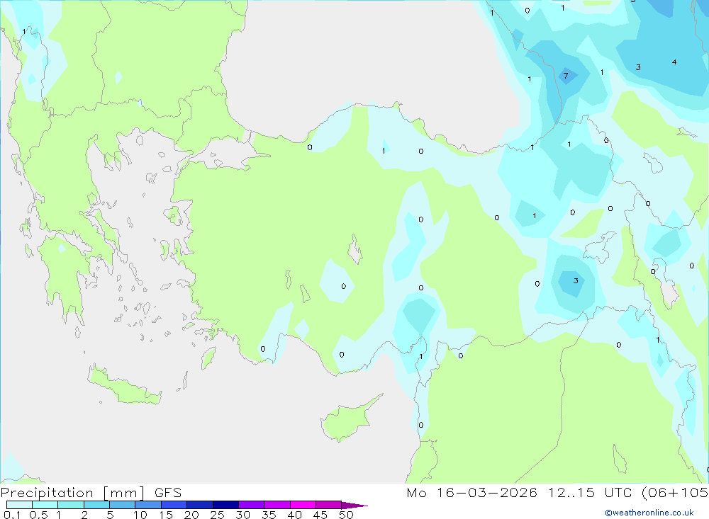The image size is (709, 519).
Task: Click the 1–2 mm legend color swatch
Action: [x=71, y=505]
